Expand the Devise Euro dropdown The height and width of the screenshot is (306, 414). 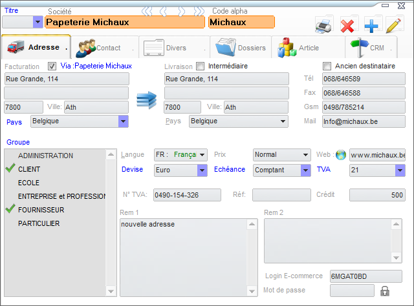point(202,170)
